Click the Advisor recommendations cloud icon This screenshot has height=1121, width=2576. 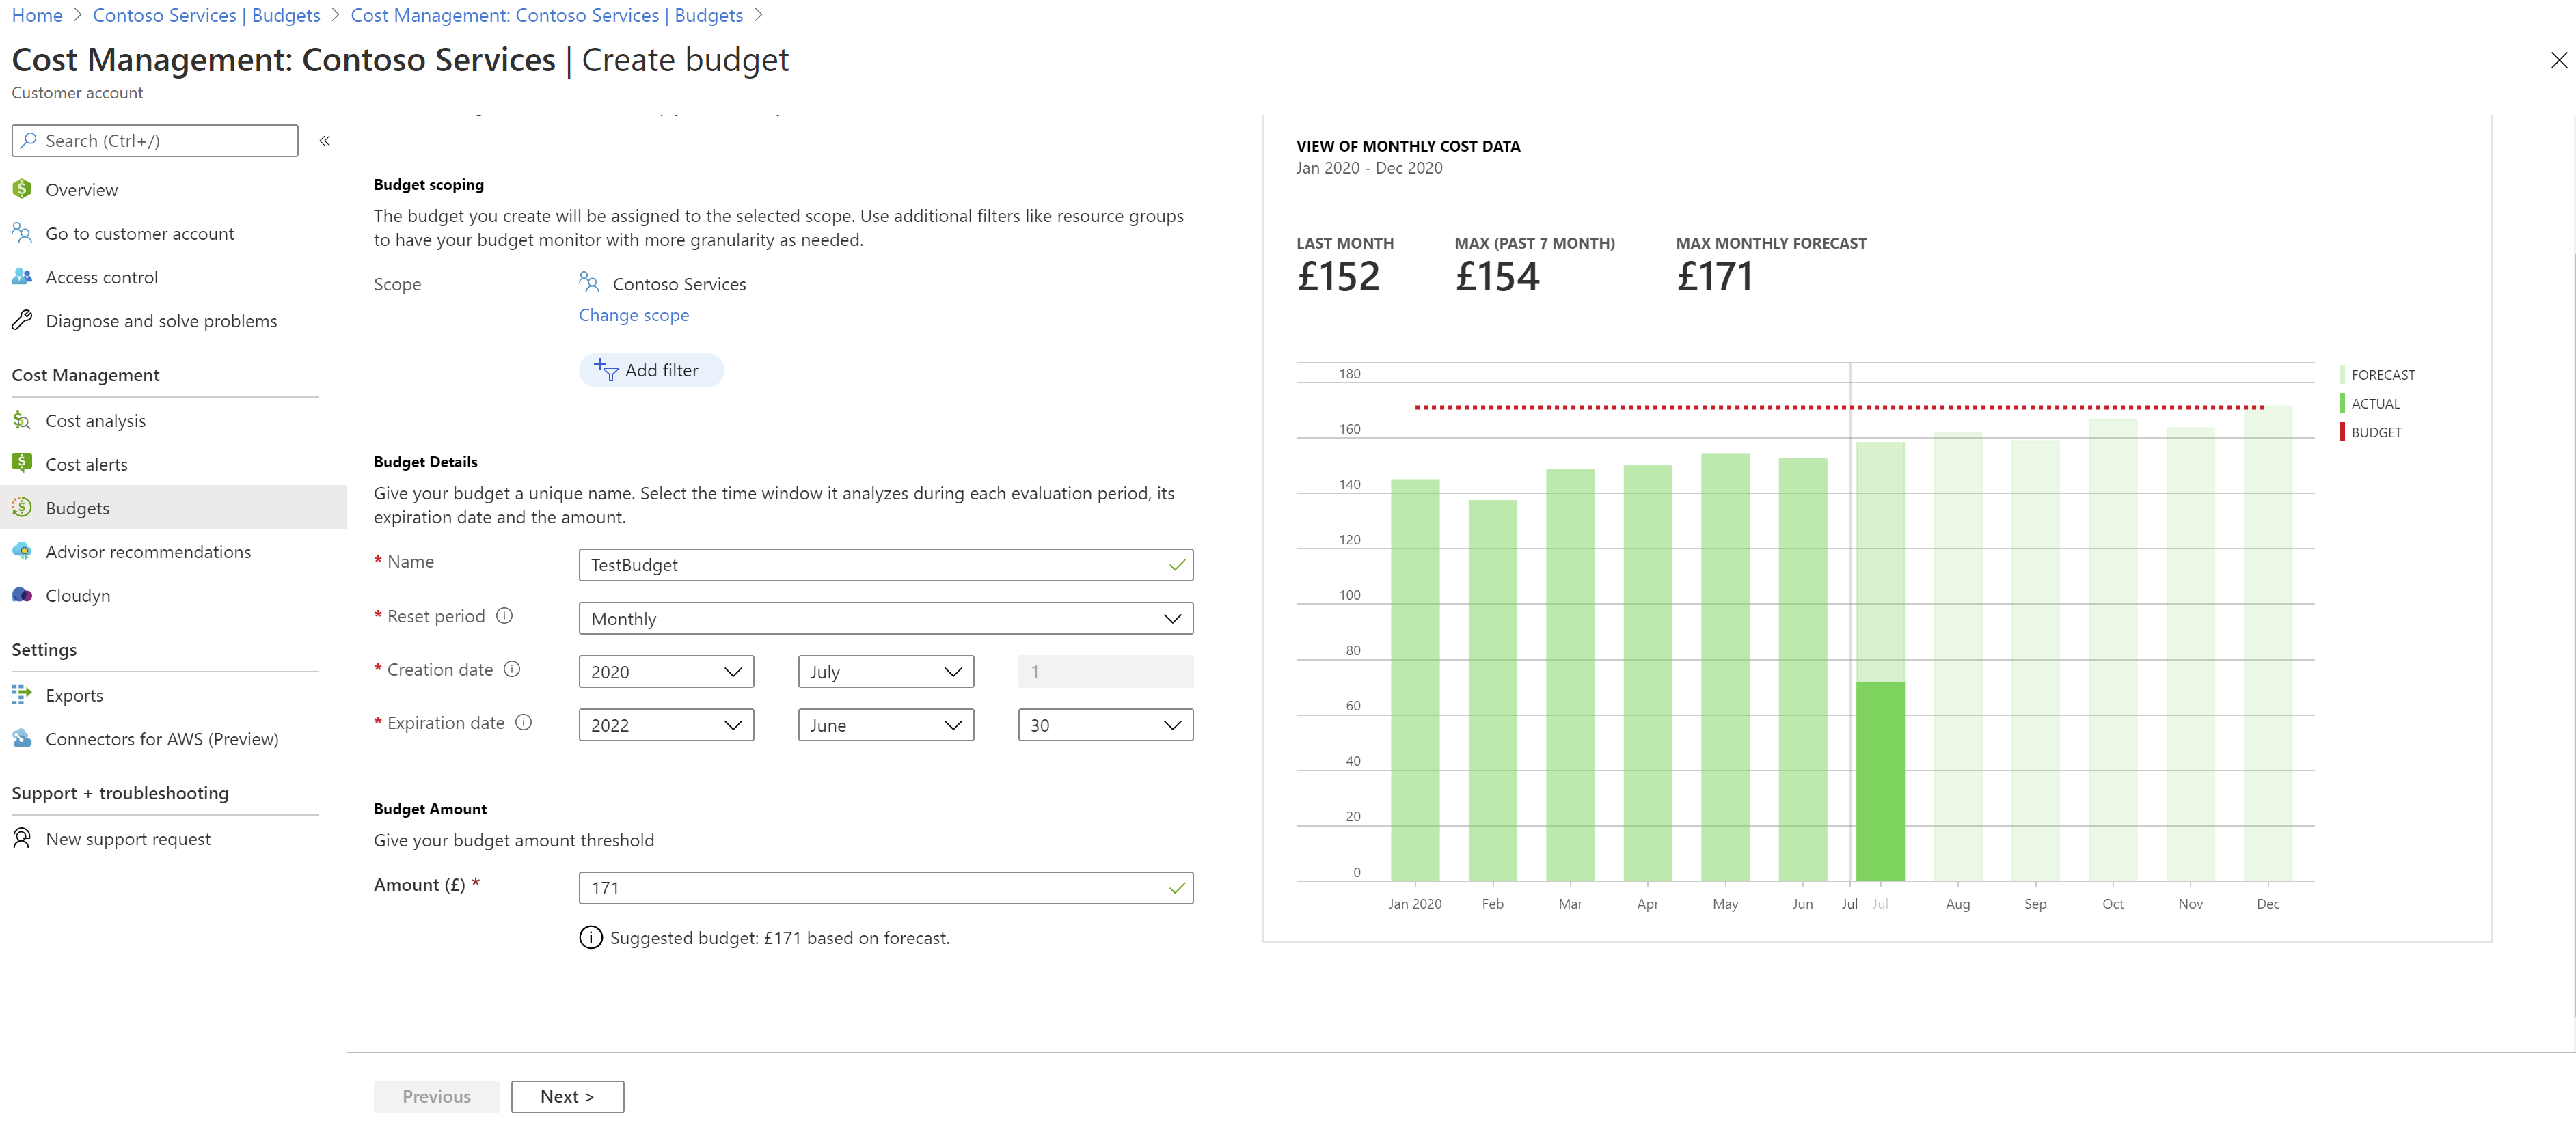(x=22, y=551)
